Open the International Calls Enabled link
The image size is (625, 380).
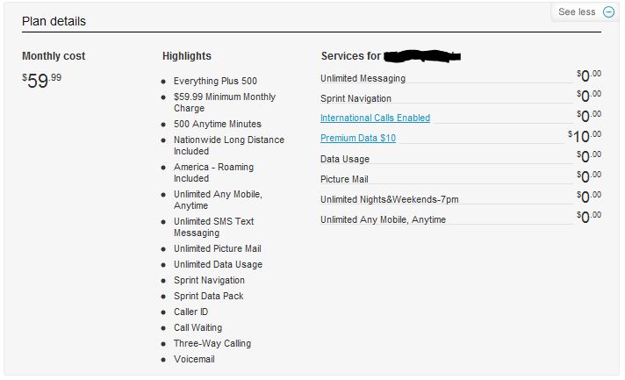coord(375,118)
